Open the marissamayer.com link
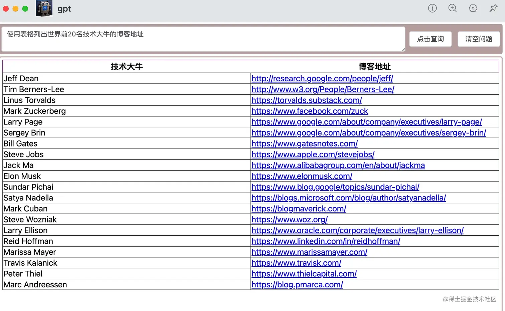505x311 pixels. [x=309, y=252]
